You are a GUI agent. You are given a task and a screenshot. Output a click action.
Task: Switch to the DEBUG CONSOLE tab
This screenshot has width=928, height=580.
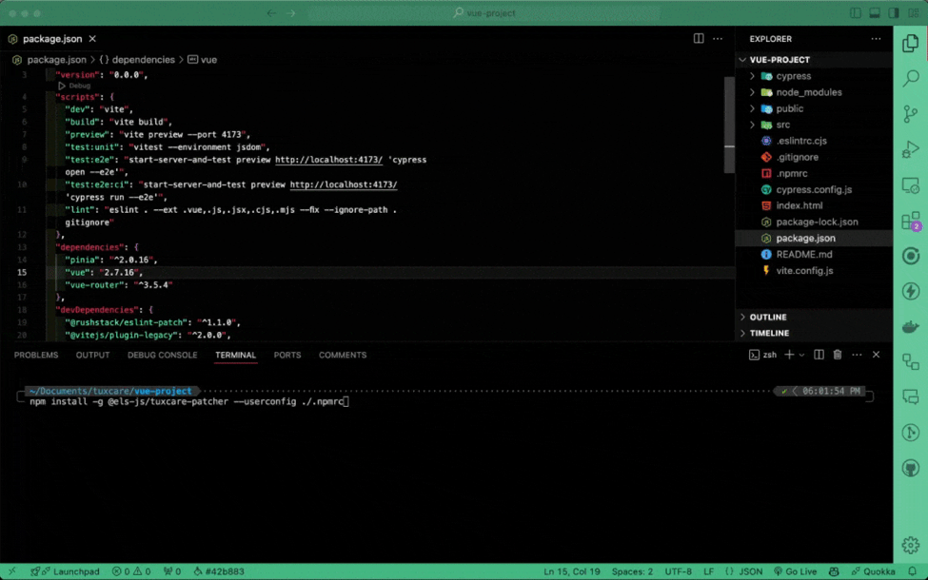163,355
